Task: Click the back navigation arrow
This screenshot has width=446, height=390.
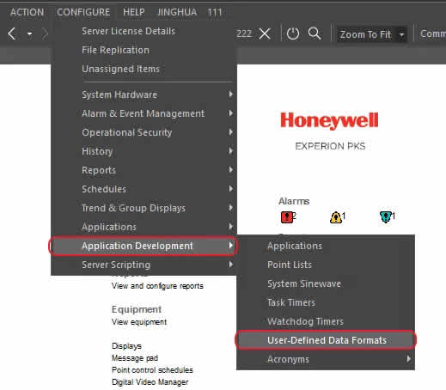Action: 12,34
